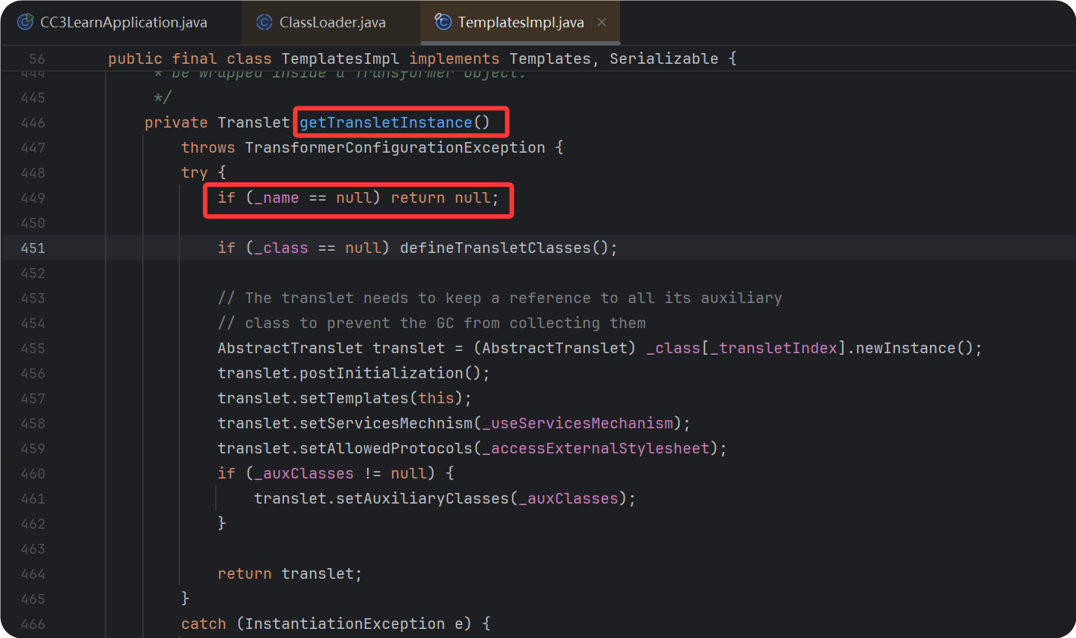The image size is (1076, 638).
Task: Click the Java class icon on CC3LearnApplication.java tab
Action: tap(24, 22)
